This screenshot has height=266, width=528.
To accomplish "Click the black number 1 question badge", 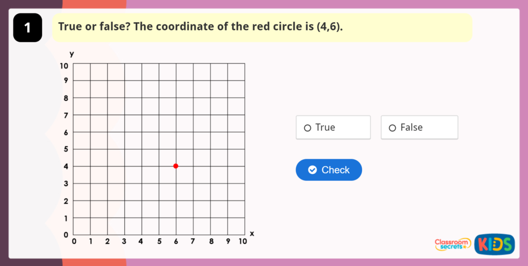I will point(27,28).
